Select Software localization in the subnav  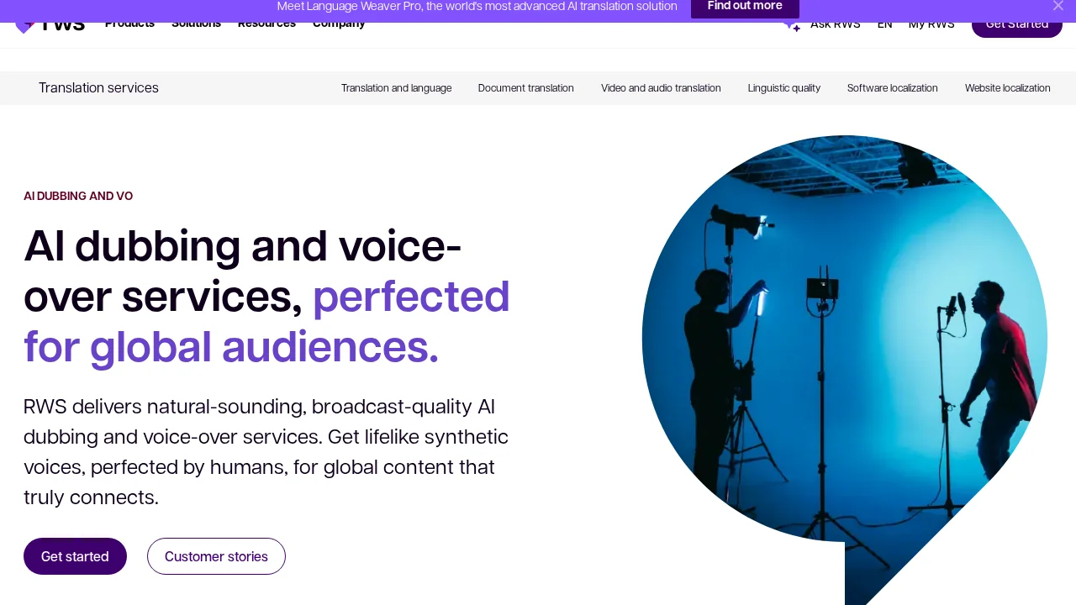[892, 88]
